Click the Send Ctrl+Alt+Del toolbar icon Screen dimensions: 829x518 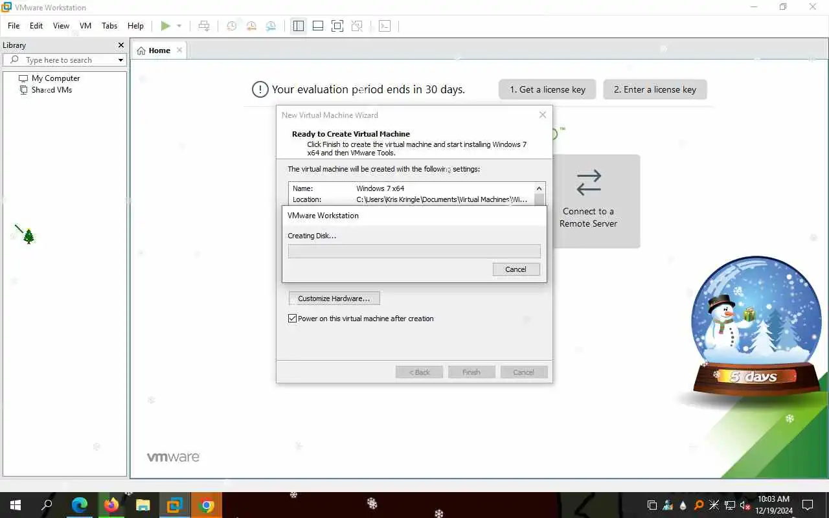(204, 26)
